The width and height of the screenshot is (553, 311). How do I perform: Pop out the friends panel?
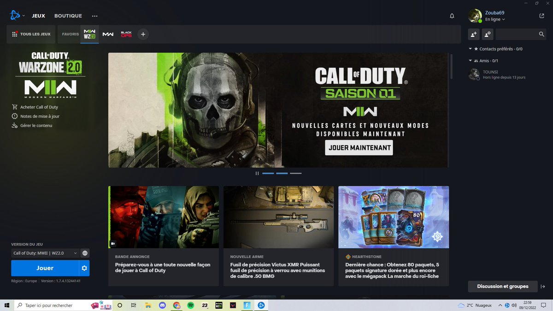click(541, 16)
